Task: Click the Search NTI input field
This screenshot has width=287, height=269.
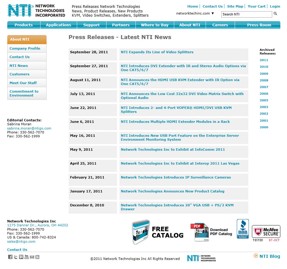Action: click(x=246, y=14)
